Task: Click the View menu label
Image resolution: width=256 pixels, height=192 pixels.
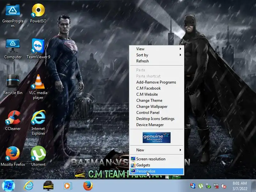Action: [x=140, y=49]
